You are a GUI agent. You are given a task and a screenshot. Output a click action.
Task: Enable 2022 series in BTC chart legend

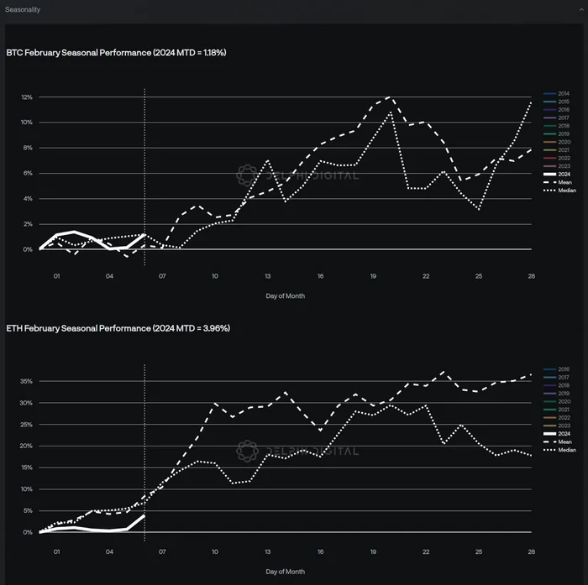click(557, 158)
